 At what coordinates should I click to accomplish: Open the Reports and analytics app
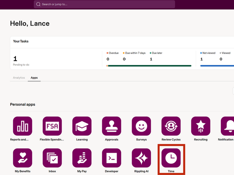[23, 126]
